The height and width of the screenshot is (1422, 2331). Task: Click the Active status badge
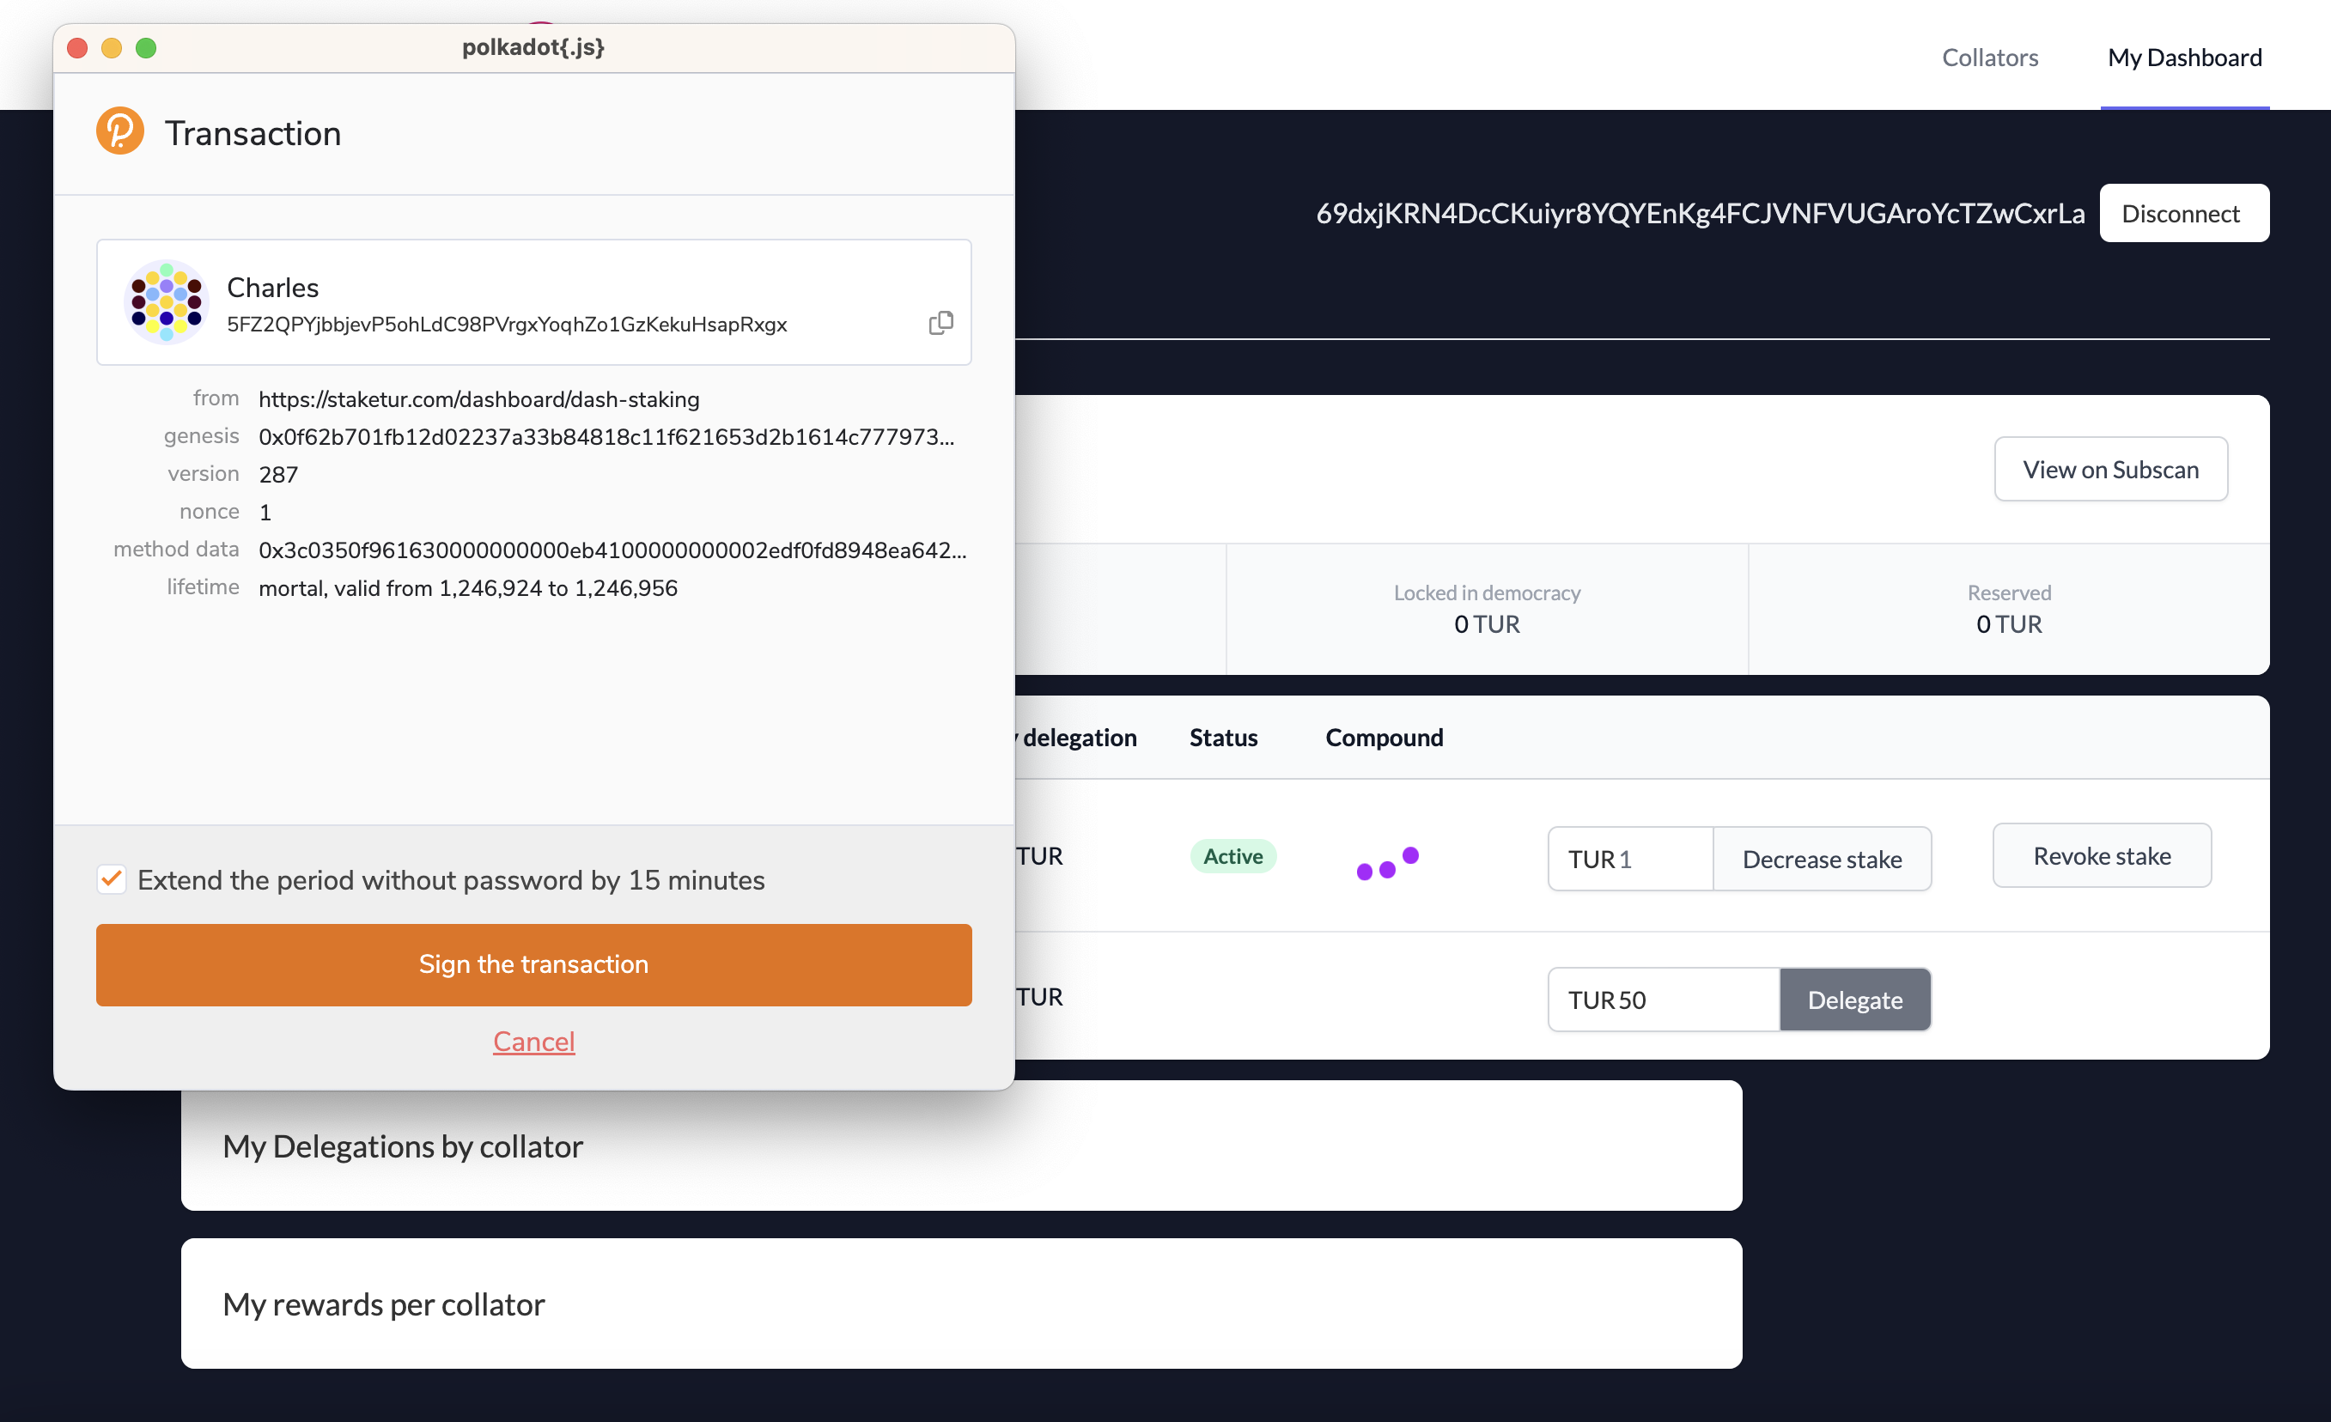pyautogui.click(x=1232, y=856)
